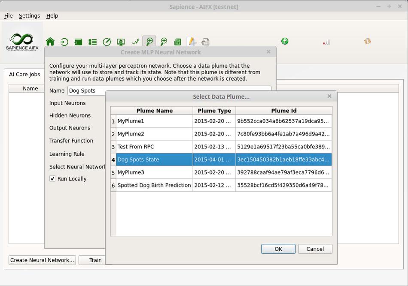Open the receive coins arrow-circle icon

64,42
